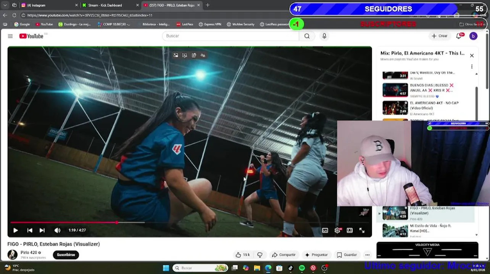The image size is (490, 274).
Task: Mute the video with the speaker icon
Action: pos(57,230)
